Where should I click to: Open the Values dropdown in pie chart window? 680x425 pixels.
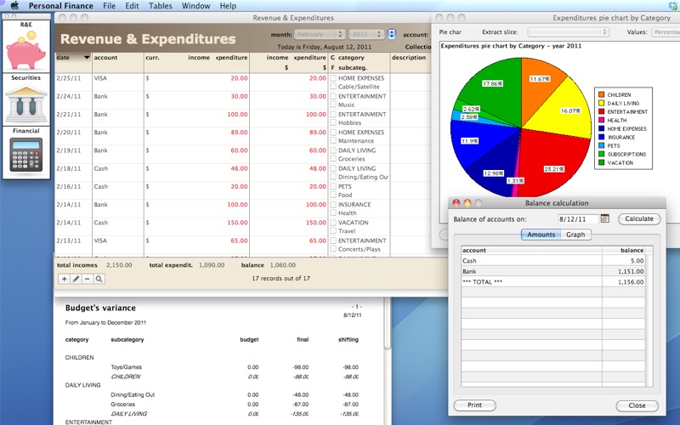click(666, 32)
